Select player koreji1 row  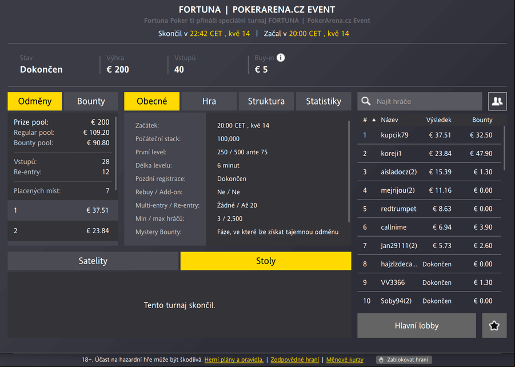coord(429,153)
